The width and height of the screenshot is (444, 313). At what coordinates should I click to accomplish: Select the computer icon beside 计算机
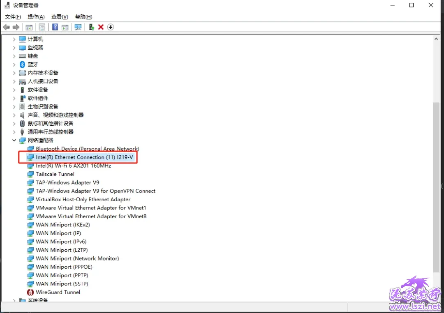coord(22,39)
